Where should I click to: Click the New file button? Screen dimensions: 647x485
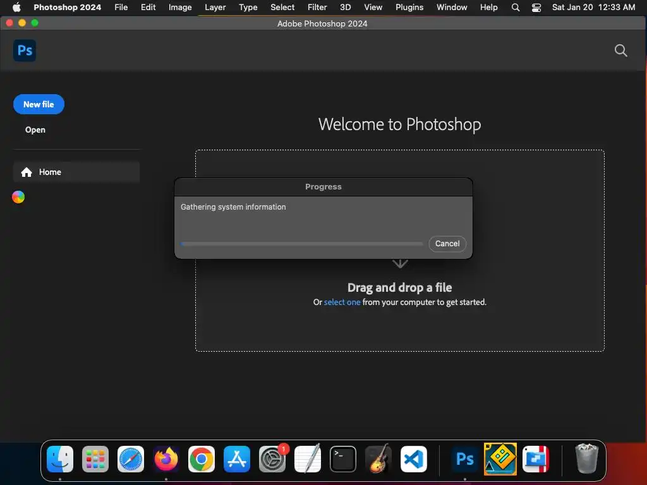(x=39, y=104)
